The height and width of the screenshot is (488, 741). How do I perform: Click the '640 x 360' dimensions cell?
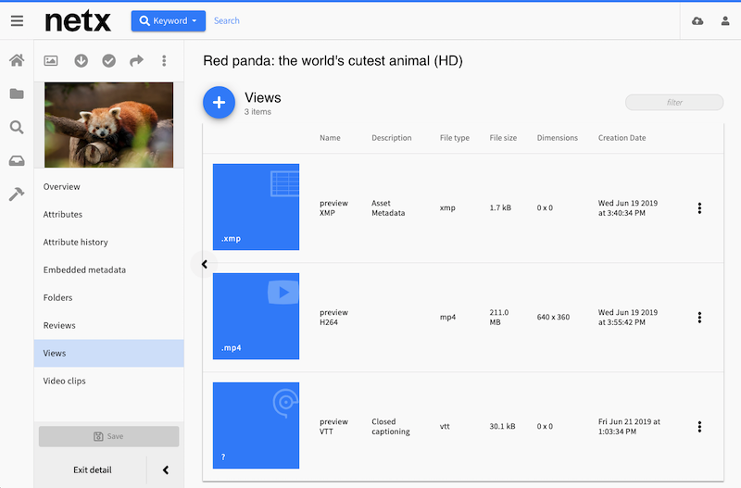[553, 317]
